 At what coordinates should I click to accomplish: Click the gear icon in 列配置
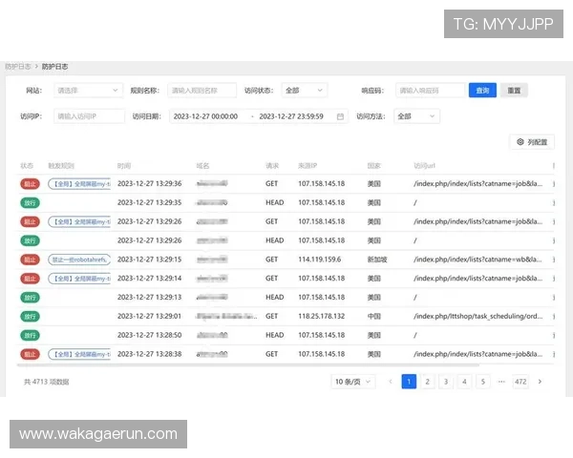(520, 142)
